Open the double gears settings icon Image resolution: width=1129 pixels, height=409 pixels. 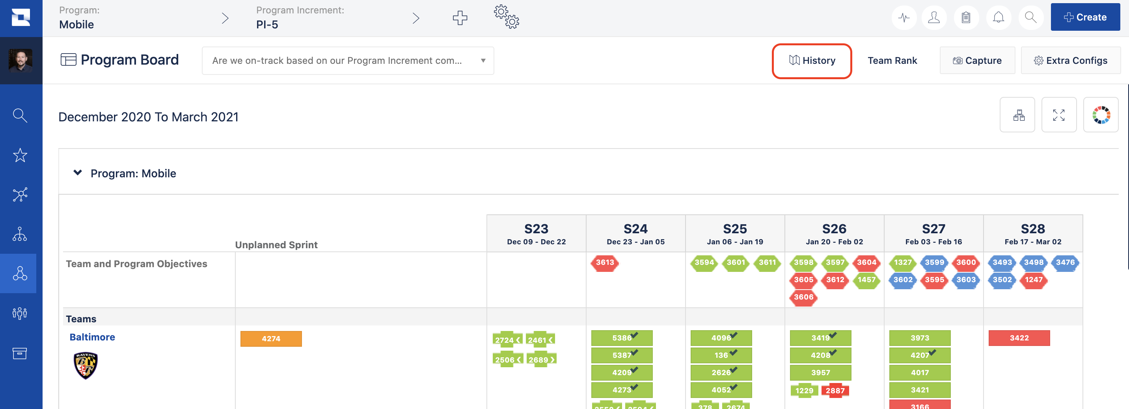coord(507,17)
